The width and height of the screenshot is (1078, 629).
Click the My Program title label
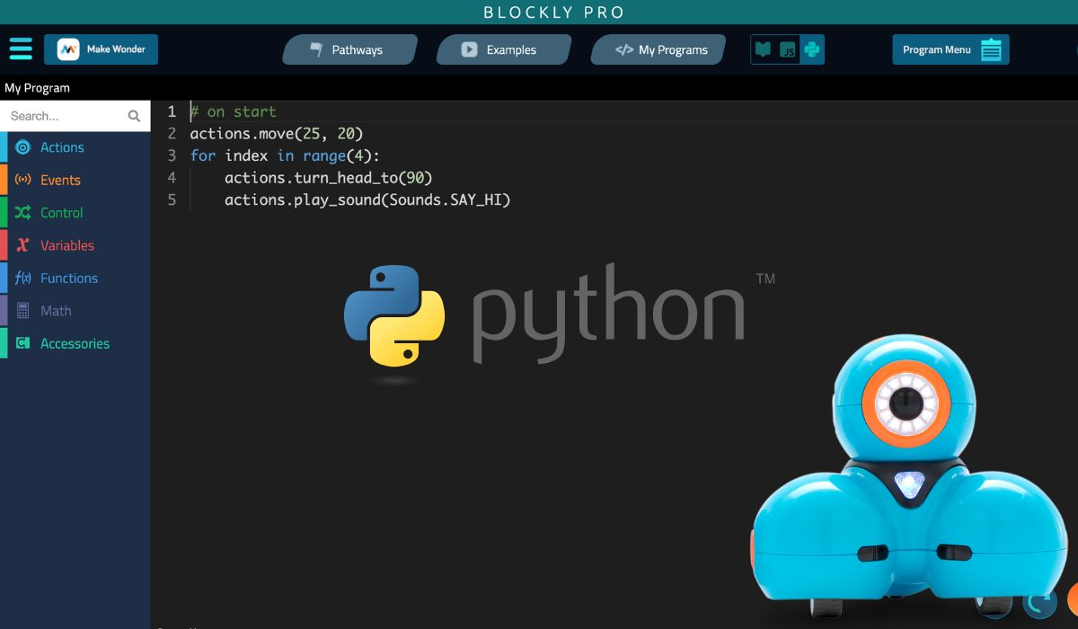coord(37,88)
